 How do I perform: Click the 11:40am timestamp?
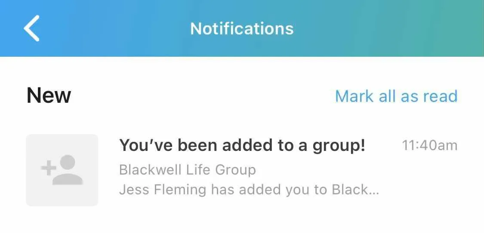(x=429, y=146)
